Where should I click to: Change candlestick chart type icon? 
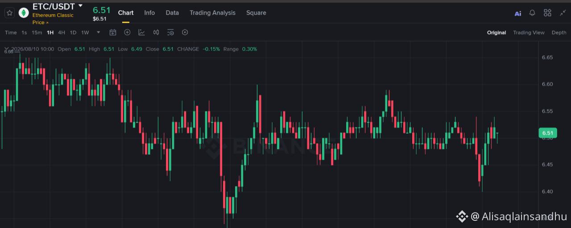(x=156, y=33)
